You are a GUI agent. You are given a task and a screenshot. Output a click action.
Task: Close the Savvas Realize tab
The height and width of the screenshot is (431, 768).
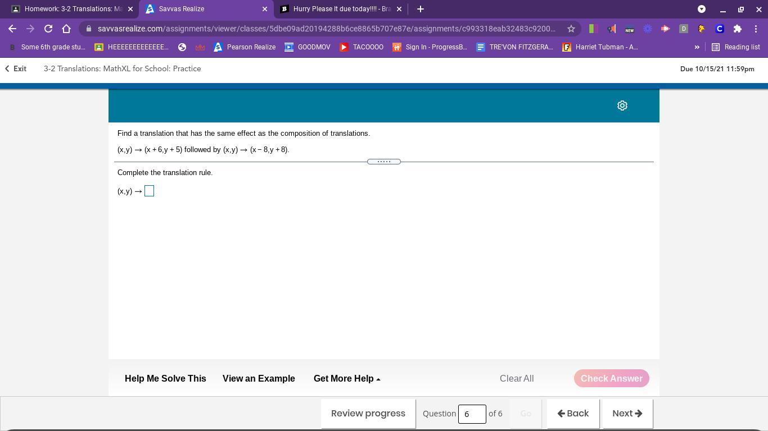265,9
